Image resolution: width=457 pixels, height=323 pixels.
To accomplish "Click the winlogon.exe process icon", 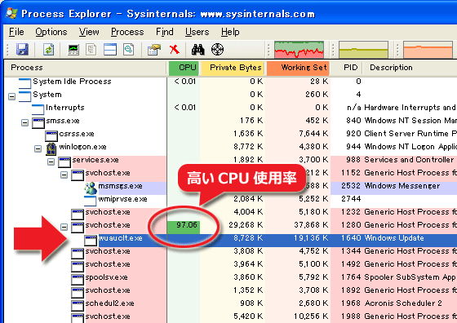I will pos(51,148).
